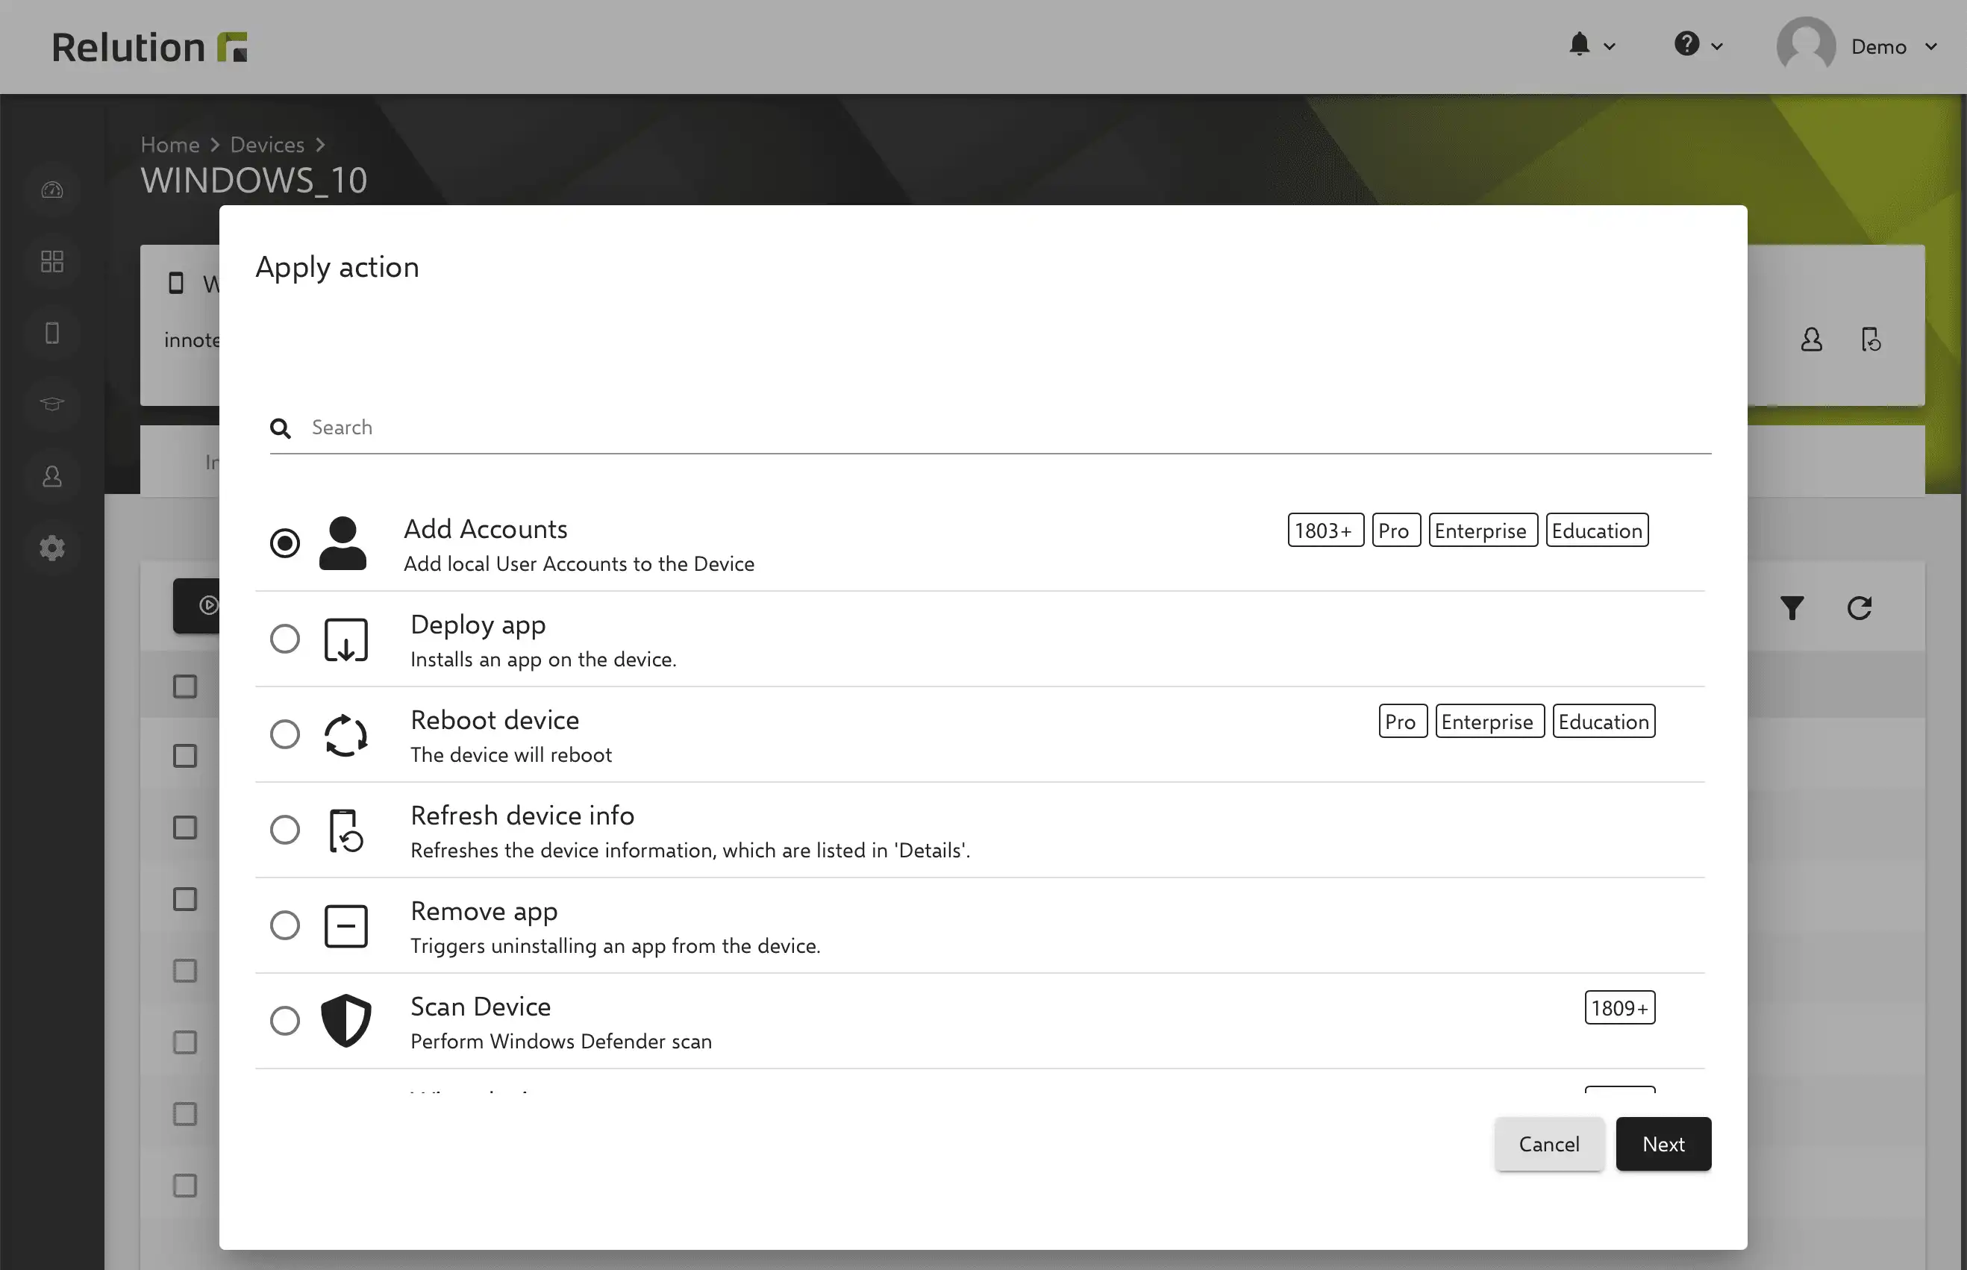Select the Remove app radio button
The width and height of the screenshot is (1967, 1270).
point(284,925)
